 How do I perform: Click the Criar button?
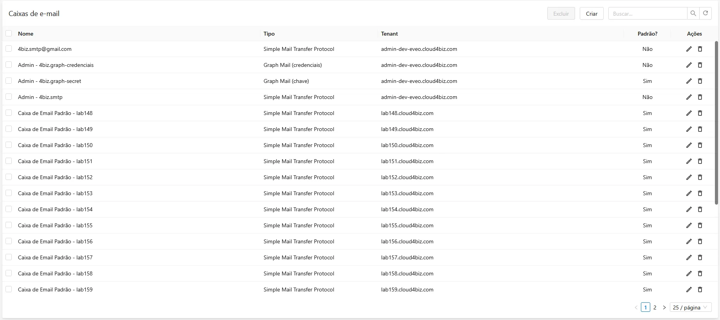(x=592, y=13)
